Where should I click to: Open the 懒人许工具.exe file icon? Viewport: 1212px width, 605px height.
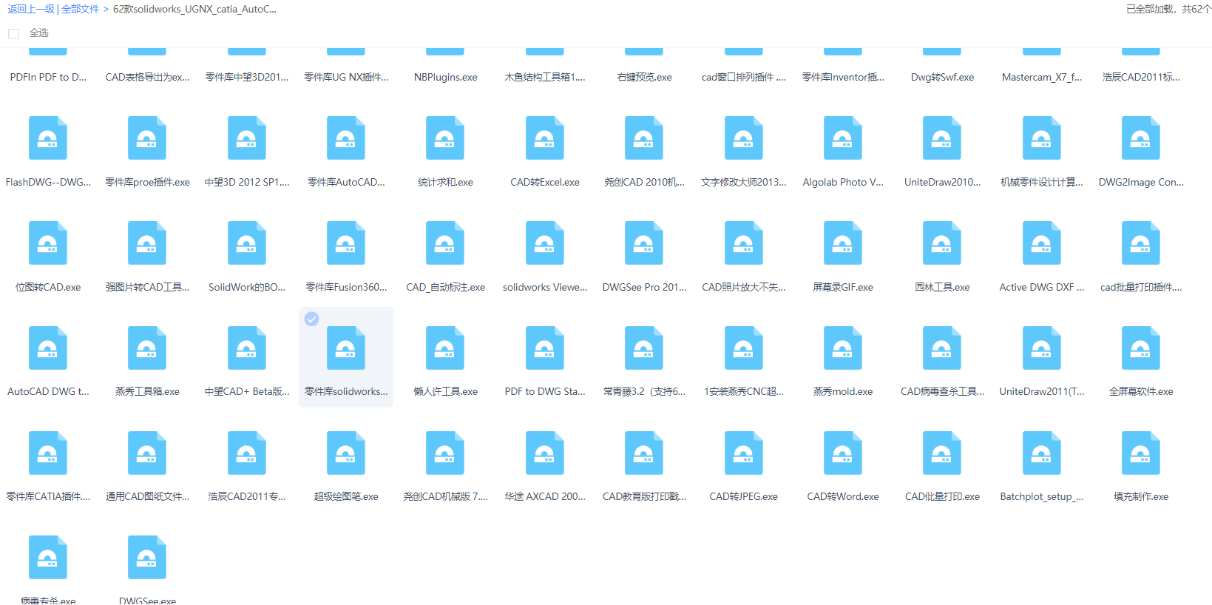(445, 348)
